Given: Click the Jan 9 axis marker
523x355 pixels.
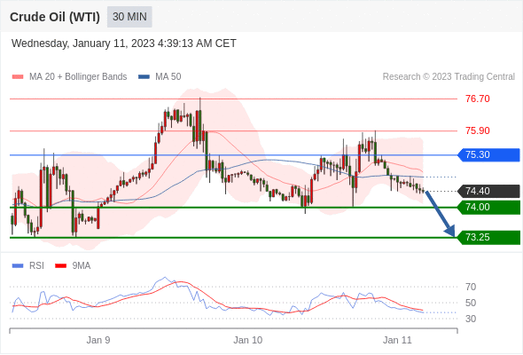Looking at the screenshot, I should click(x=98, y=340).
